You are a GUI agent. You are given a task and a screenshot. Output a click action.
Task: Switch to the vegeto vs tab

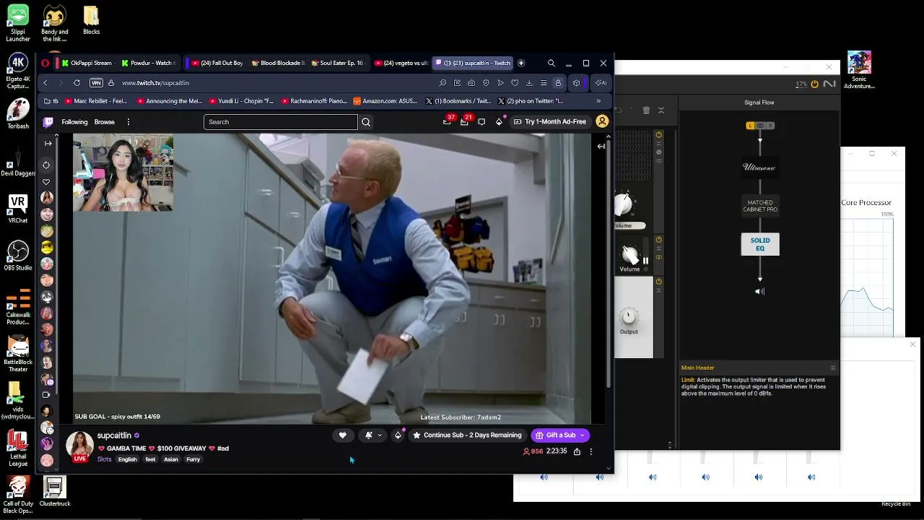[401, 63]
